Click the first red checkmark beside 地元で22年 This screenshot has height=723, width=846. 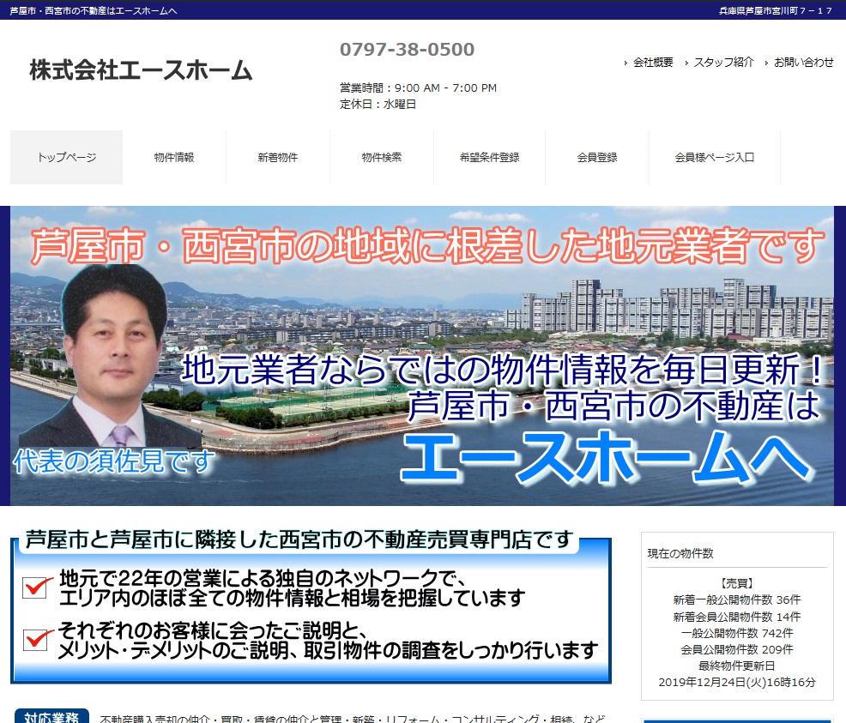pos(37,587)
